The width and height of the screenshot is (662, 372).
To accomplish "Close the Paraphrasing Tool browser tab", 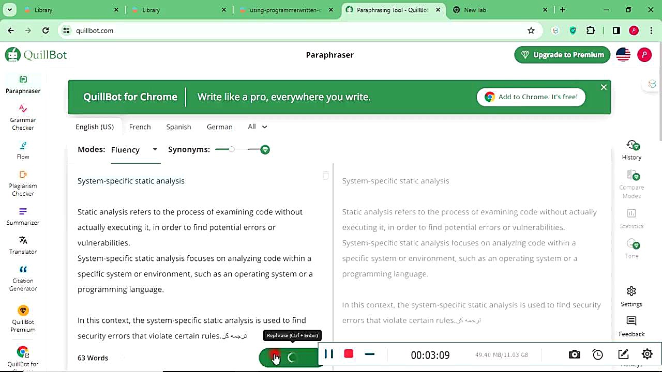I will click(438, 10).
